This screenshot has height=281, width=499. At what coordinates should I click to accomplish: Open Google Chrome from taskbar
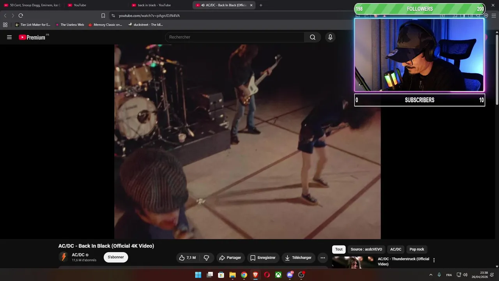(244, 275)
